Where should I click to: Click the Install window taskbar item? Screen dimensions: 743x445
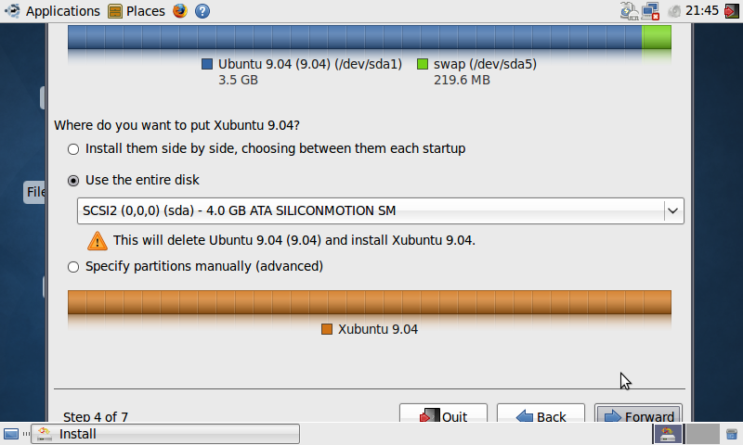click(x=165, y=434)
